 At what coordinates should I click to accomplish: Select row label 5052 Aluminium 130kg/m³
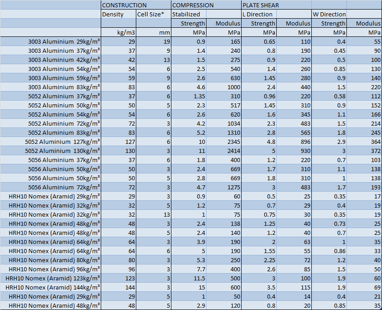click(51, 151)
